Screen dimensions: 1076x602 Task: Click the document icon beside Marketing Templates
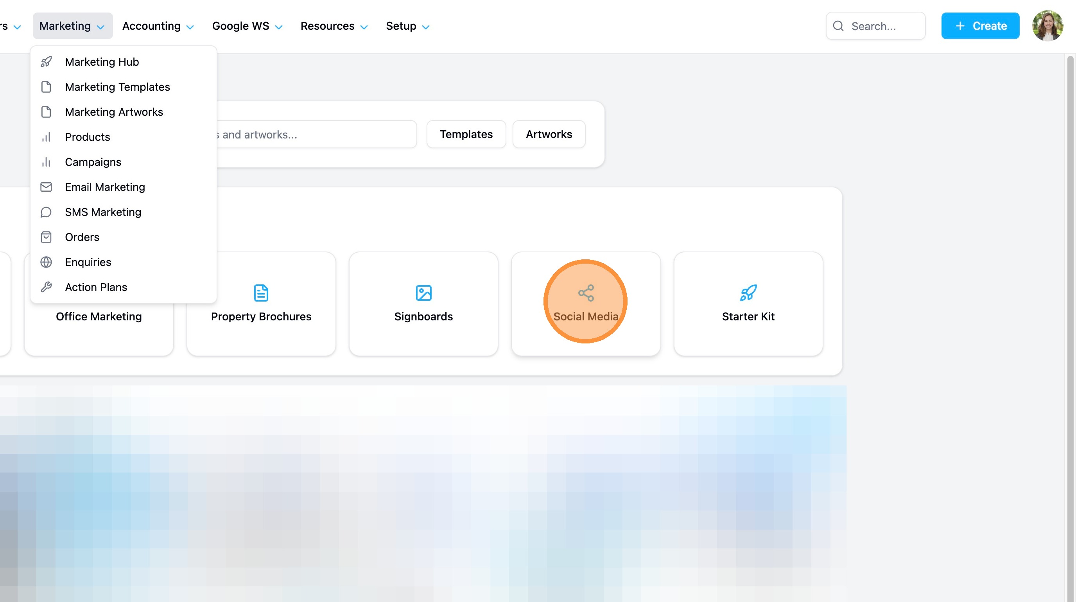[47, 87]
